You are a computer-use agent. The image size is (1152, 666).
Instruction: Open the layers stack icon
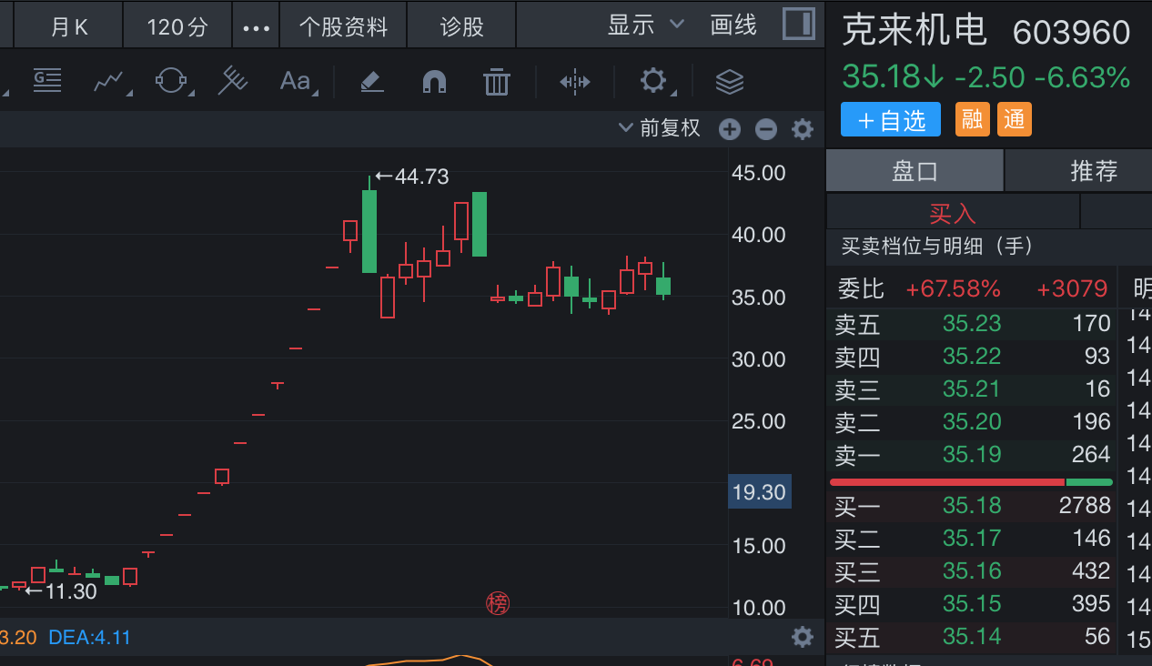point(730,82)
